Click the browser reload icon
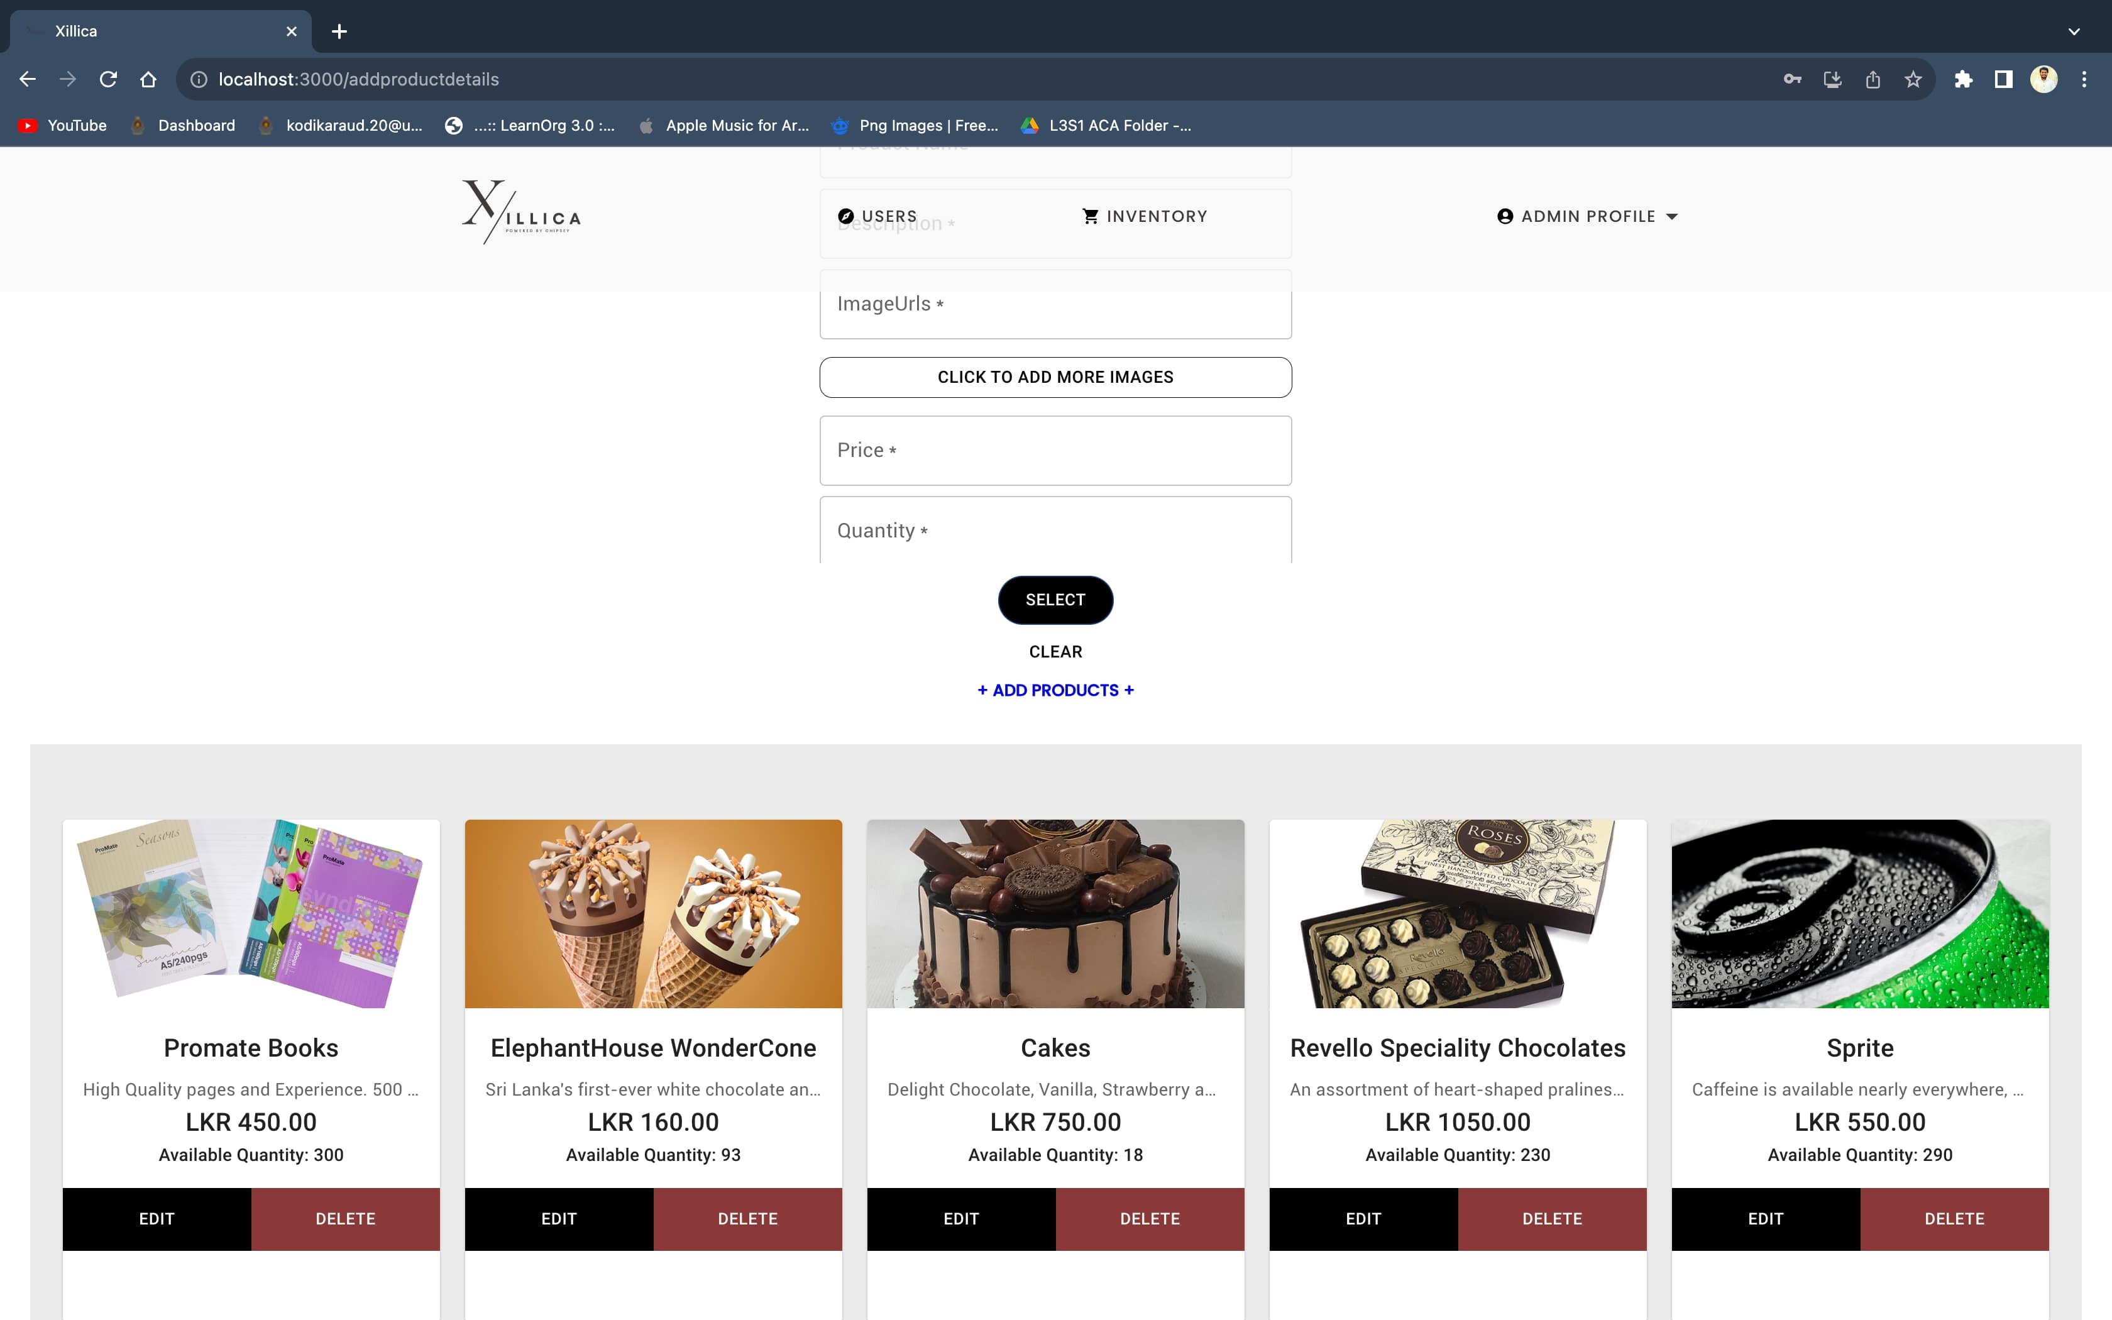Screen dimensions: 2112x1320 coord(108,79)
